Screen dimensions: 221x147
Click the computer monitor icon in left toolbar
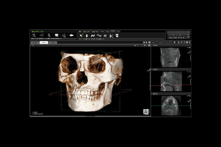pos(34,35)
